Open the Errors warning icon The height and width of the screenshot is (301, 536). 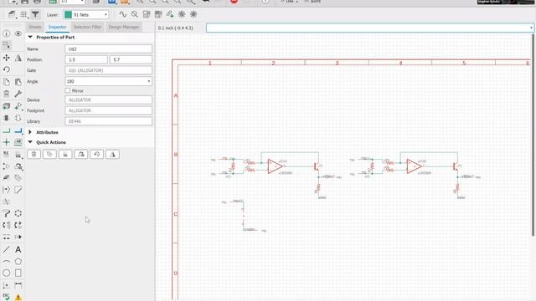point(18,298)
